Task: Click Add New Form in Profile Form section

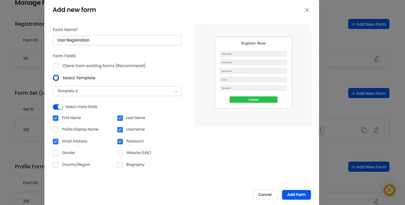Action: 369,167
